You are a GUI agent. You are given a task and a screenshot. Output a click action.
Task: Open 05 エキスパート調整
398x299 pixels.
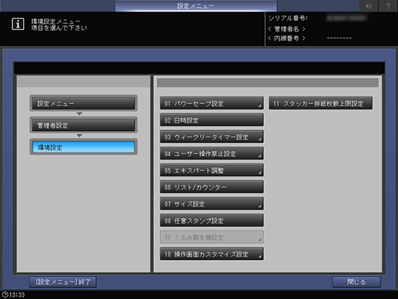212,170
